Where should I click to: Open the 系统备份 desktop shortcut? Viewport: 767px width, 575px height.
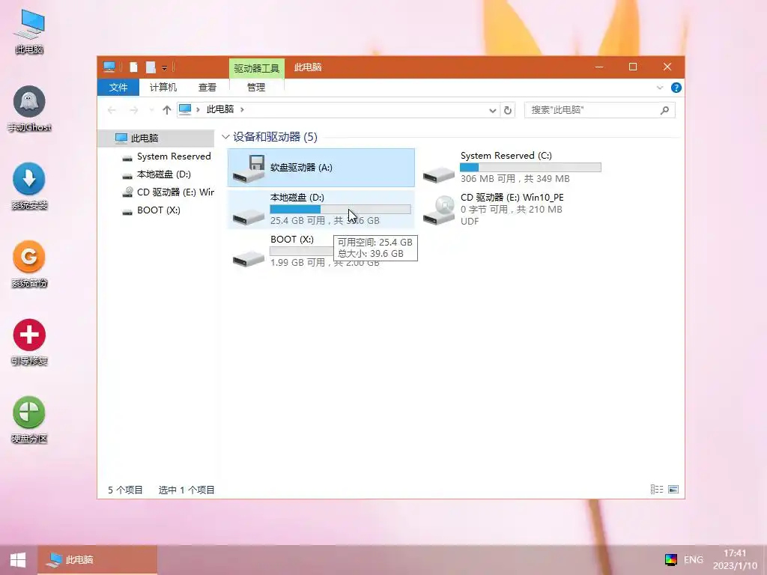point(29,264)
